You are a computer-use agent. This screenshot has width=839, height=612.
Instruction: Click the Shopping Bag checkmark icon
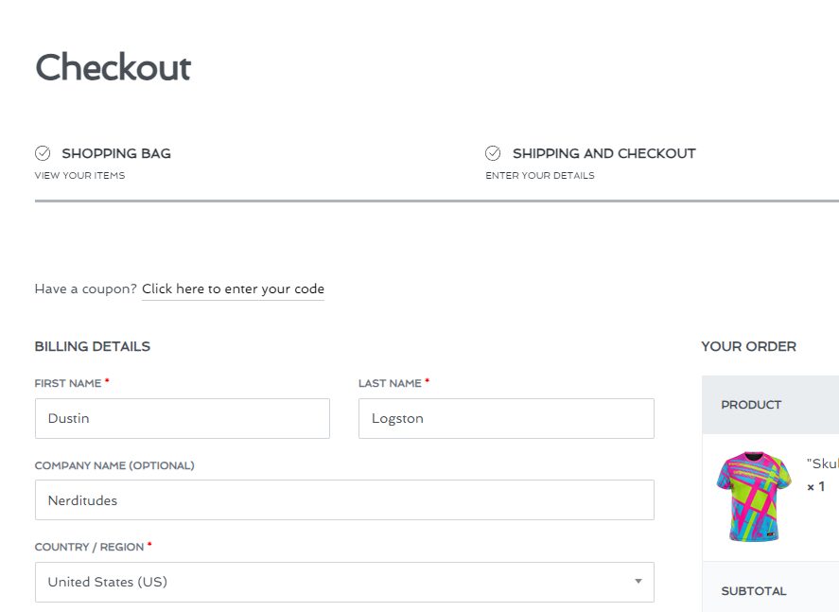tap(43, 153)
